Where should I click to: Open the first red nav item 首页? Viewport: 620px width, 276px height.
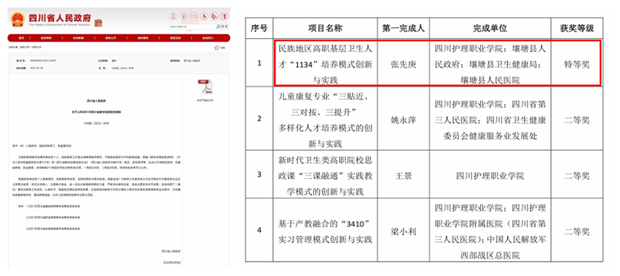[21, 38]
